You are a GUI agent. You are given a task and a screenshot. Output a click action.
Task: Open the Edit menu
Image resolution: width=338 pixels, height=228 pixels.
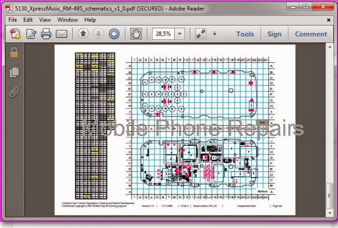(x=28, y=20)
